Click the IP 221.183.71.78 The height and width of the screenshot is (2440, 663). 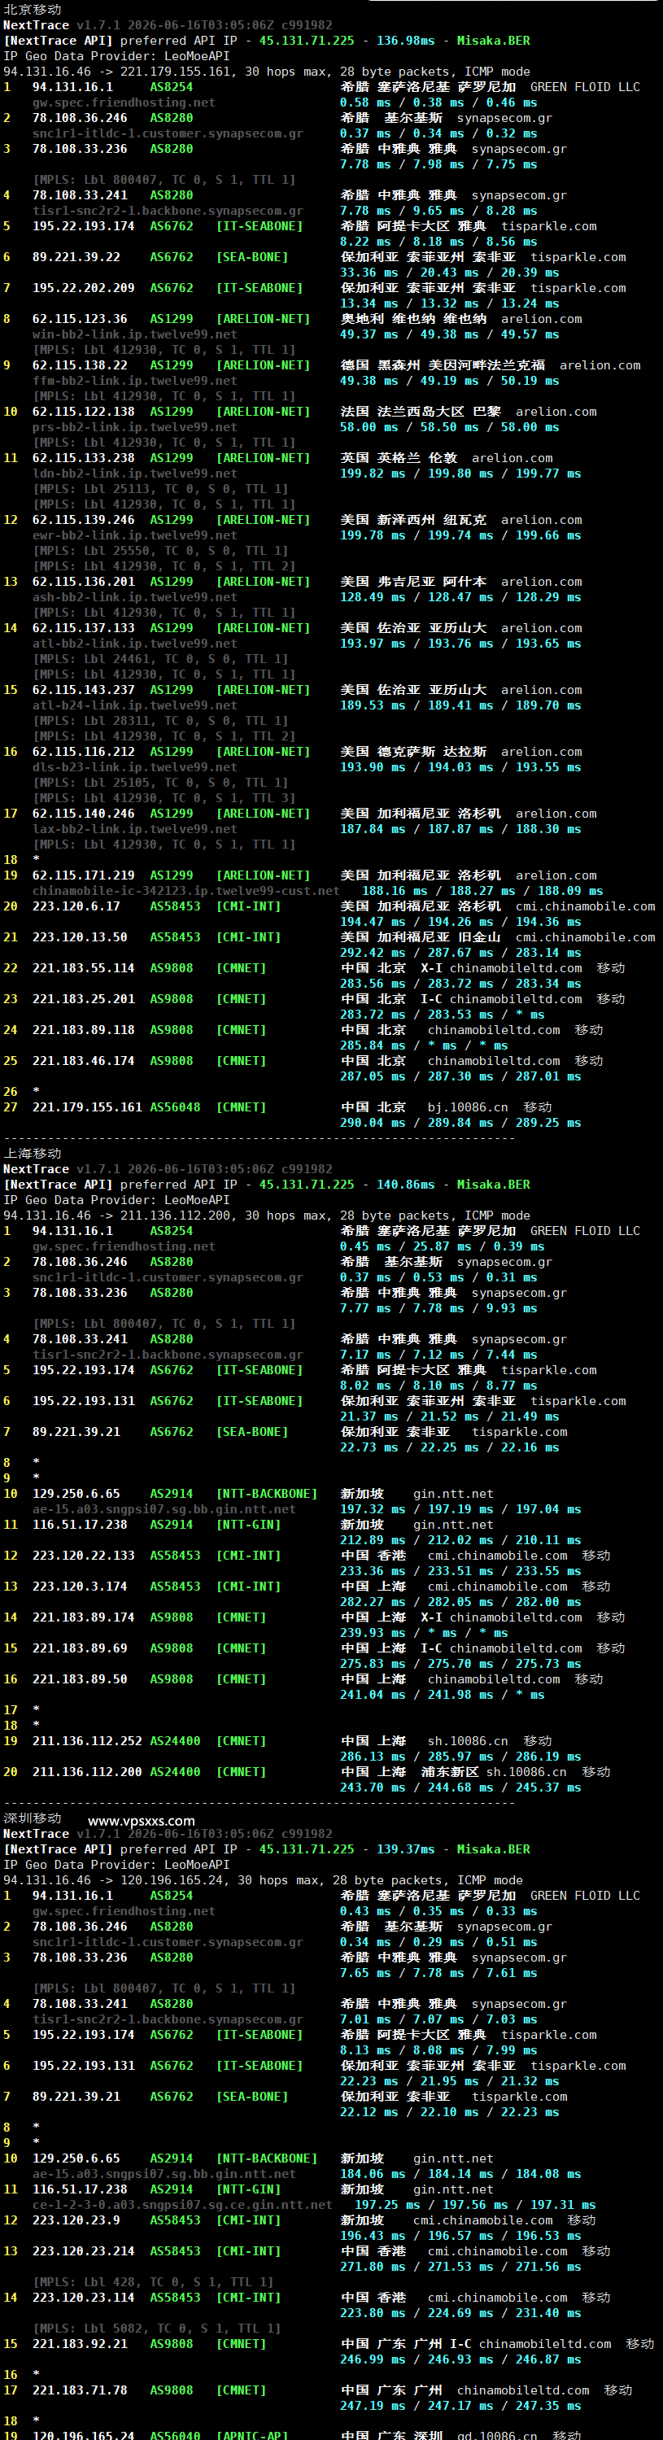click(x=80, y=2392)
